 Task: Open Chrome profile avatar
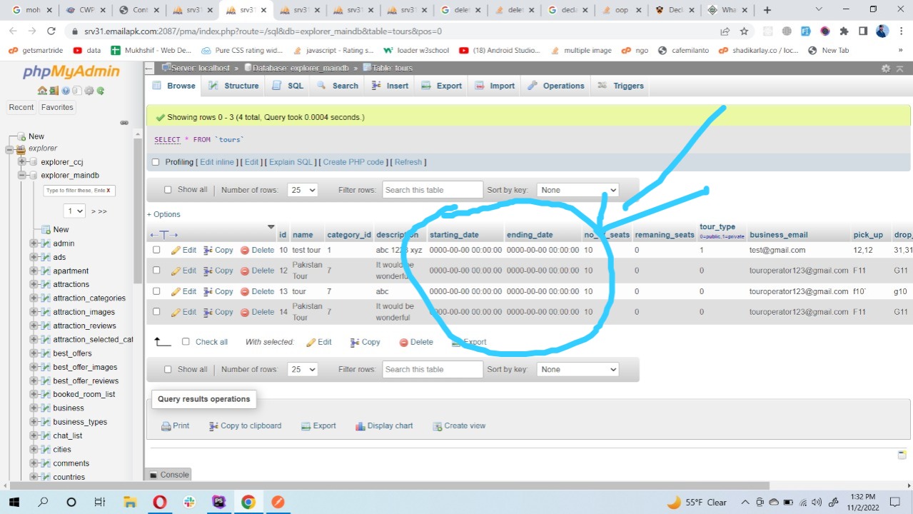tap(882, 31)
